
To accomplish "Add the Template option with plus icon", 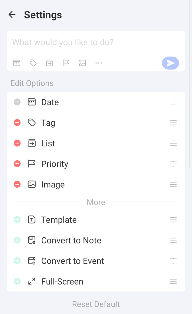I will click(17, 220).
